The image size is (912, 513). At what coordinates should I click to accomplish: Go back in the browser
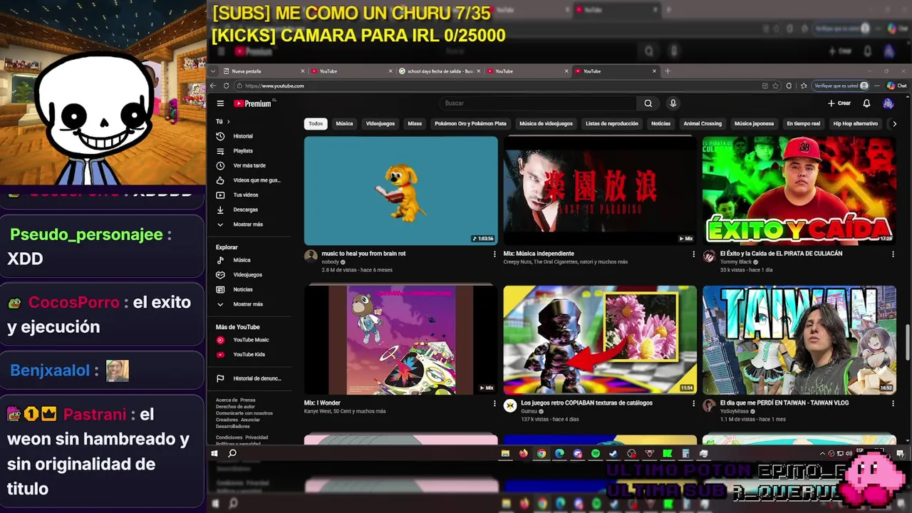pyautogui.click(x=212, y=85)
